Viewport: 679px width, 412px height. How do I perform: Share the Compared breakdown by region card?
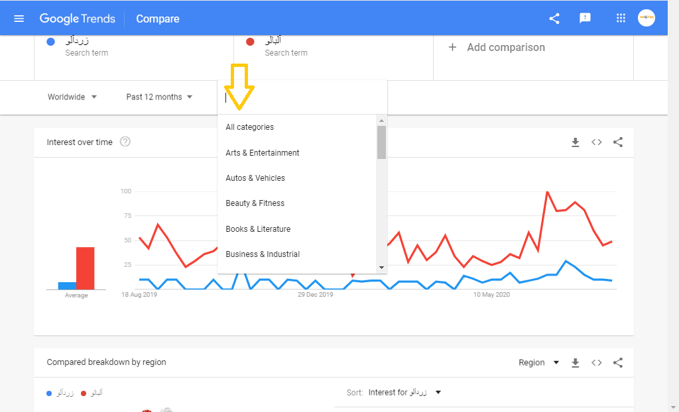pyautogui.click(x=618, y=362)
